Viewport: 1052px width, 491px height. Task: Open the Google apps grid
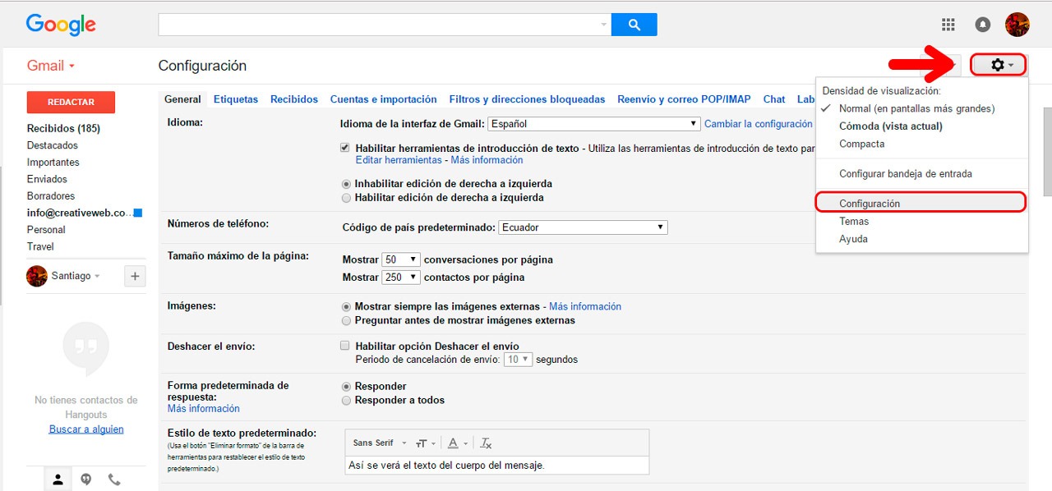(948, 25)
